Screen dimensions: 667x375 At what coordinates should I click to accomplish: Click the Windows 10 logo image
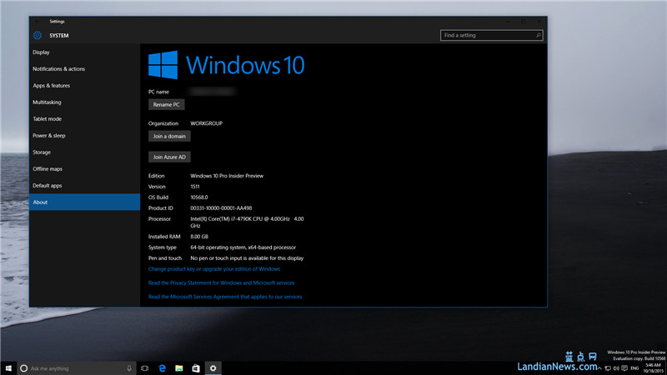226,65
